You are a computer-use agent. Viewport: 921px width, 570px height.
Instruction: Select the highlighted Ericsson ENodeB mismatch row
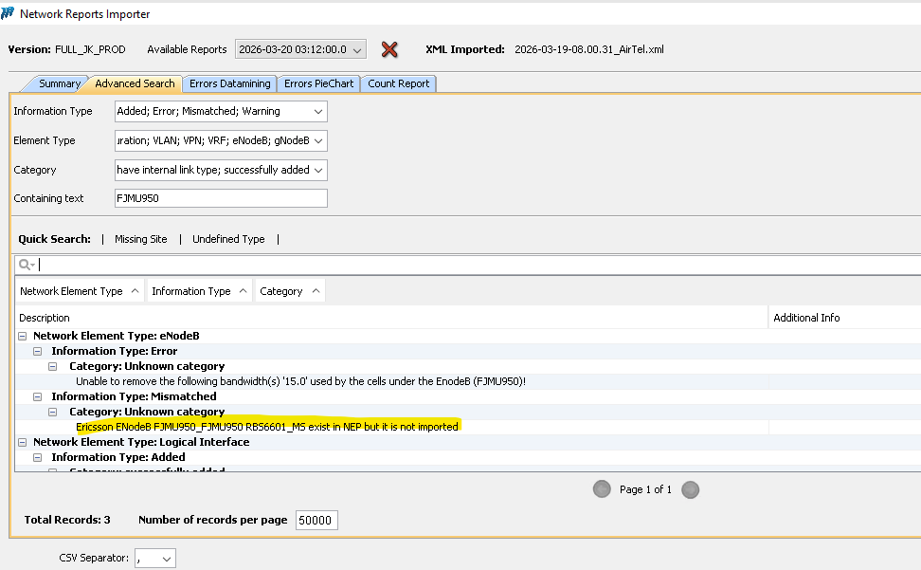267,427
